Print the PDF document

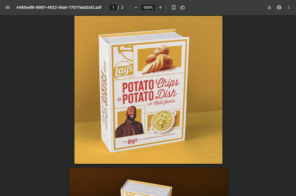point(279,7)
